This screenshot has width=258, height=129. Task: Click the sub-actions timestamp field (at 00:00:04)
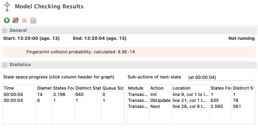[x=221, y=77]
